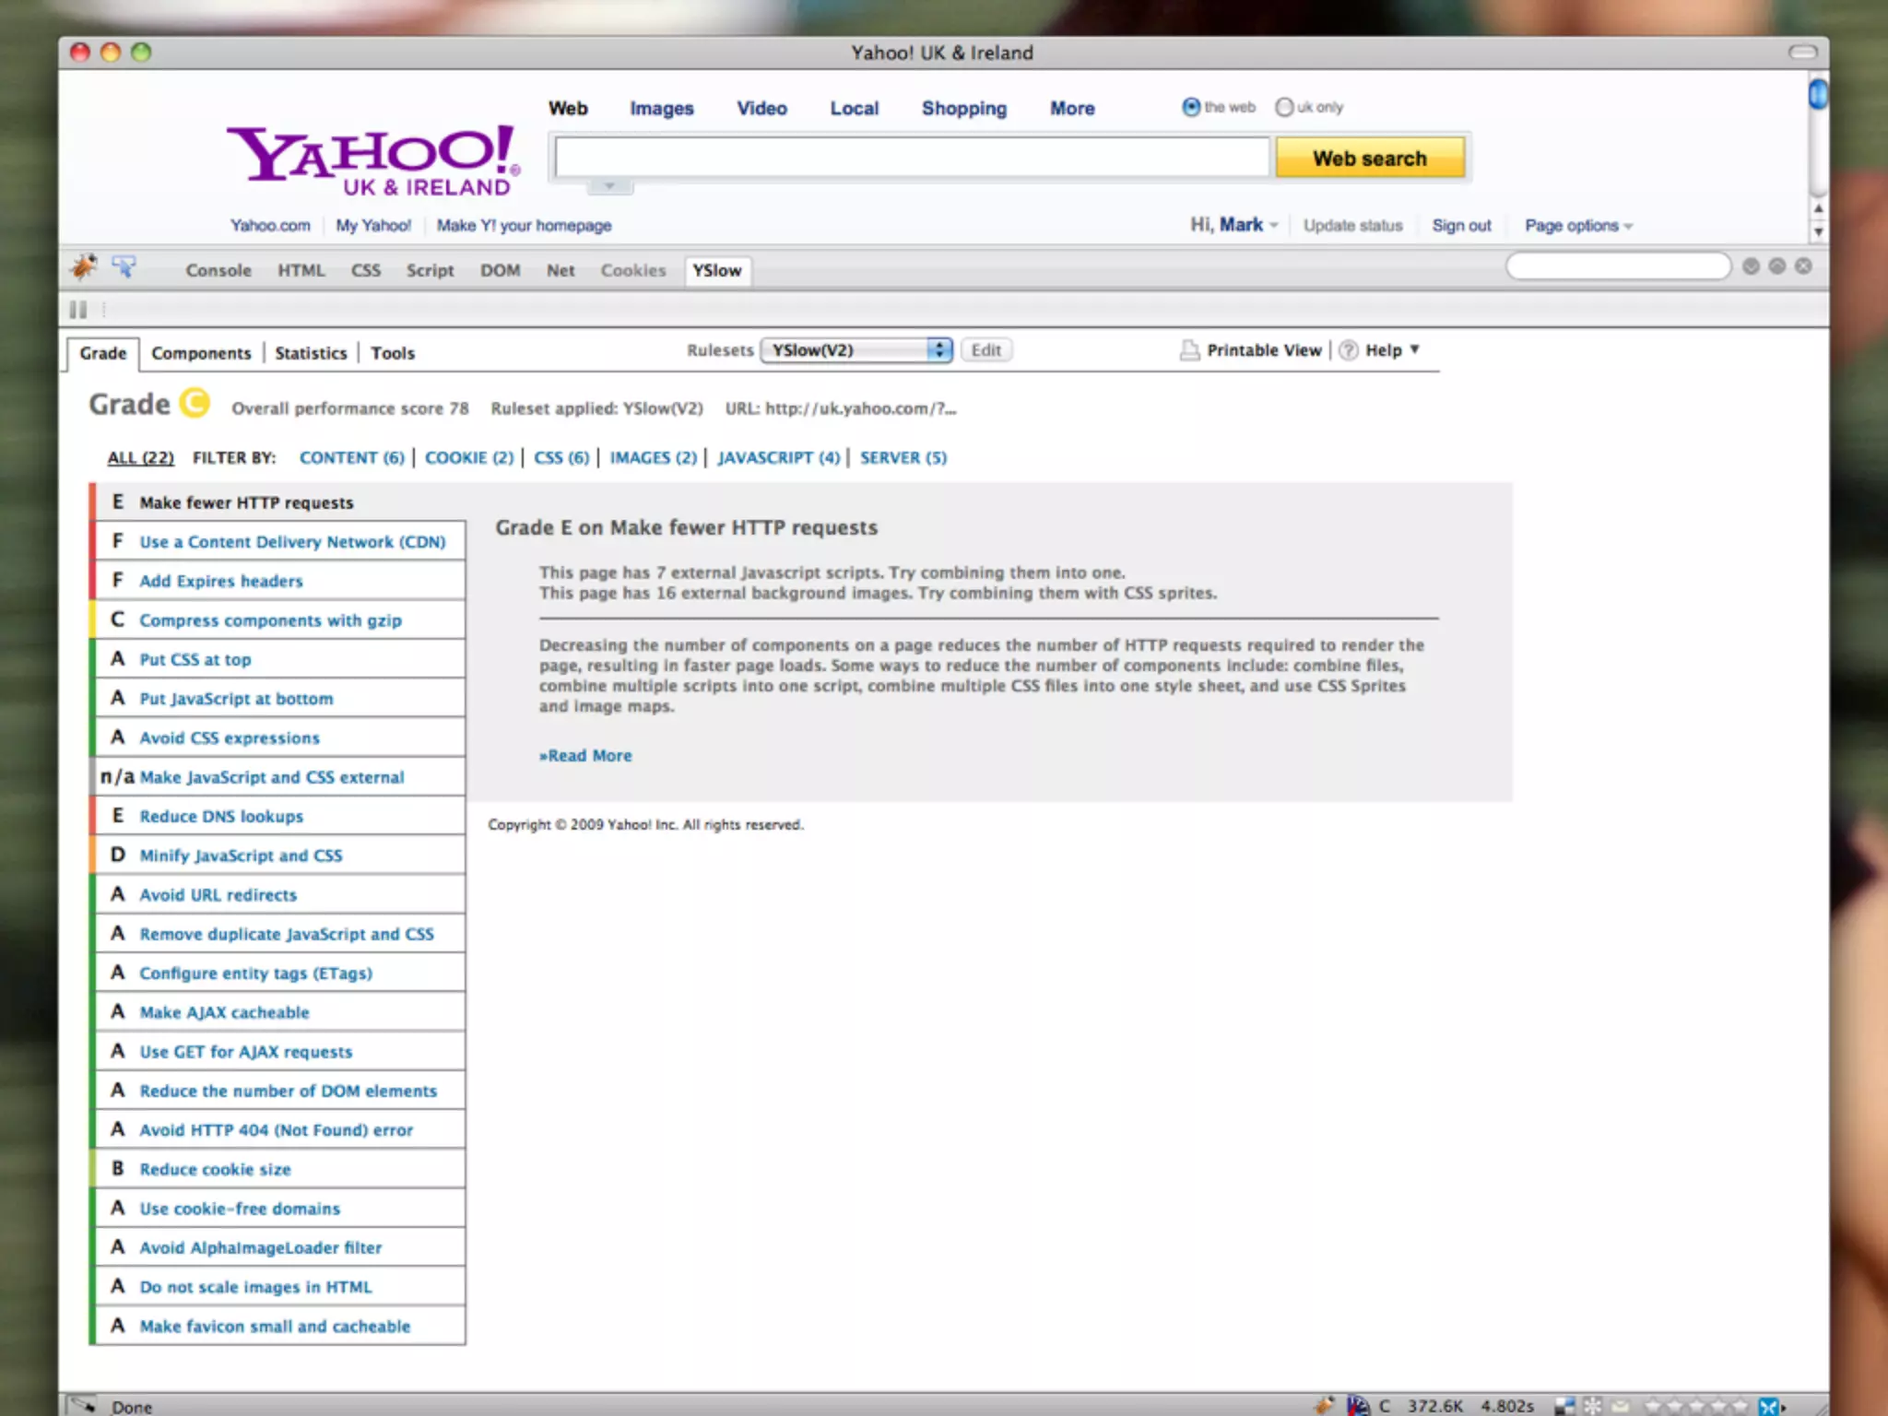The width and height of the screenshot is (1888, 1416).
Task: Click the page's vertical scrollbar thumb
Action: 1817,95
